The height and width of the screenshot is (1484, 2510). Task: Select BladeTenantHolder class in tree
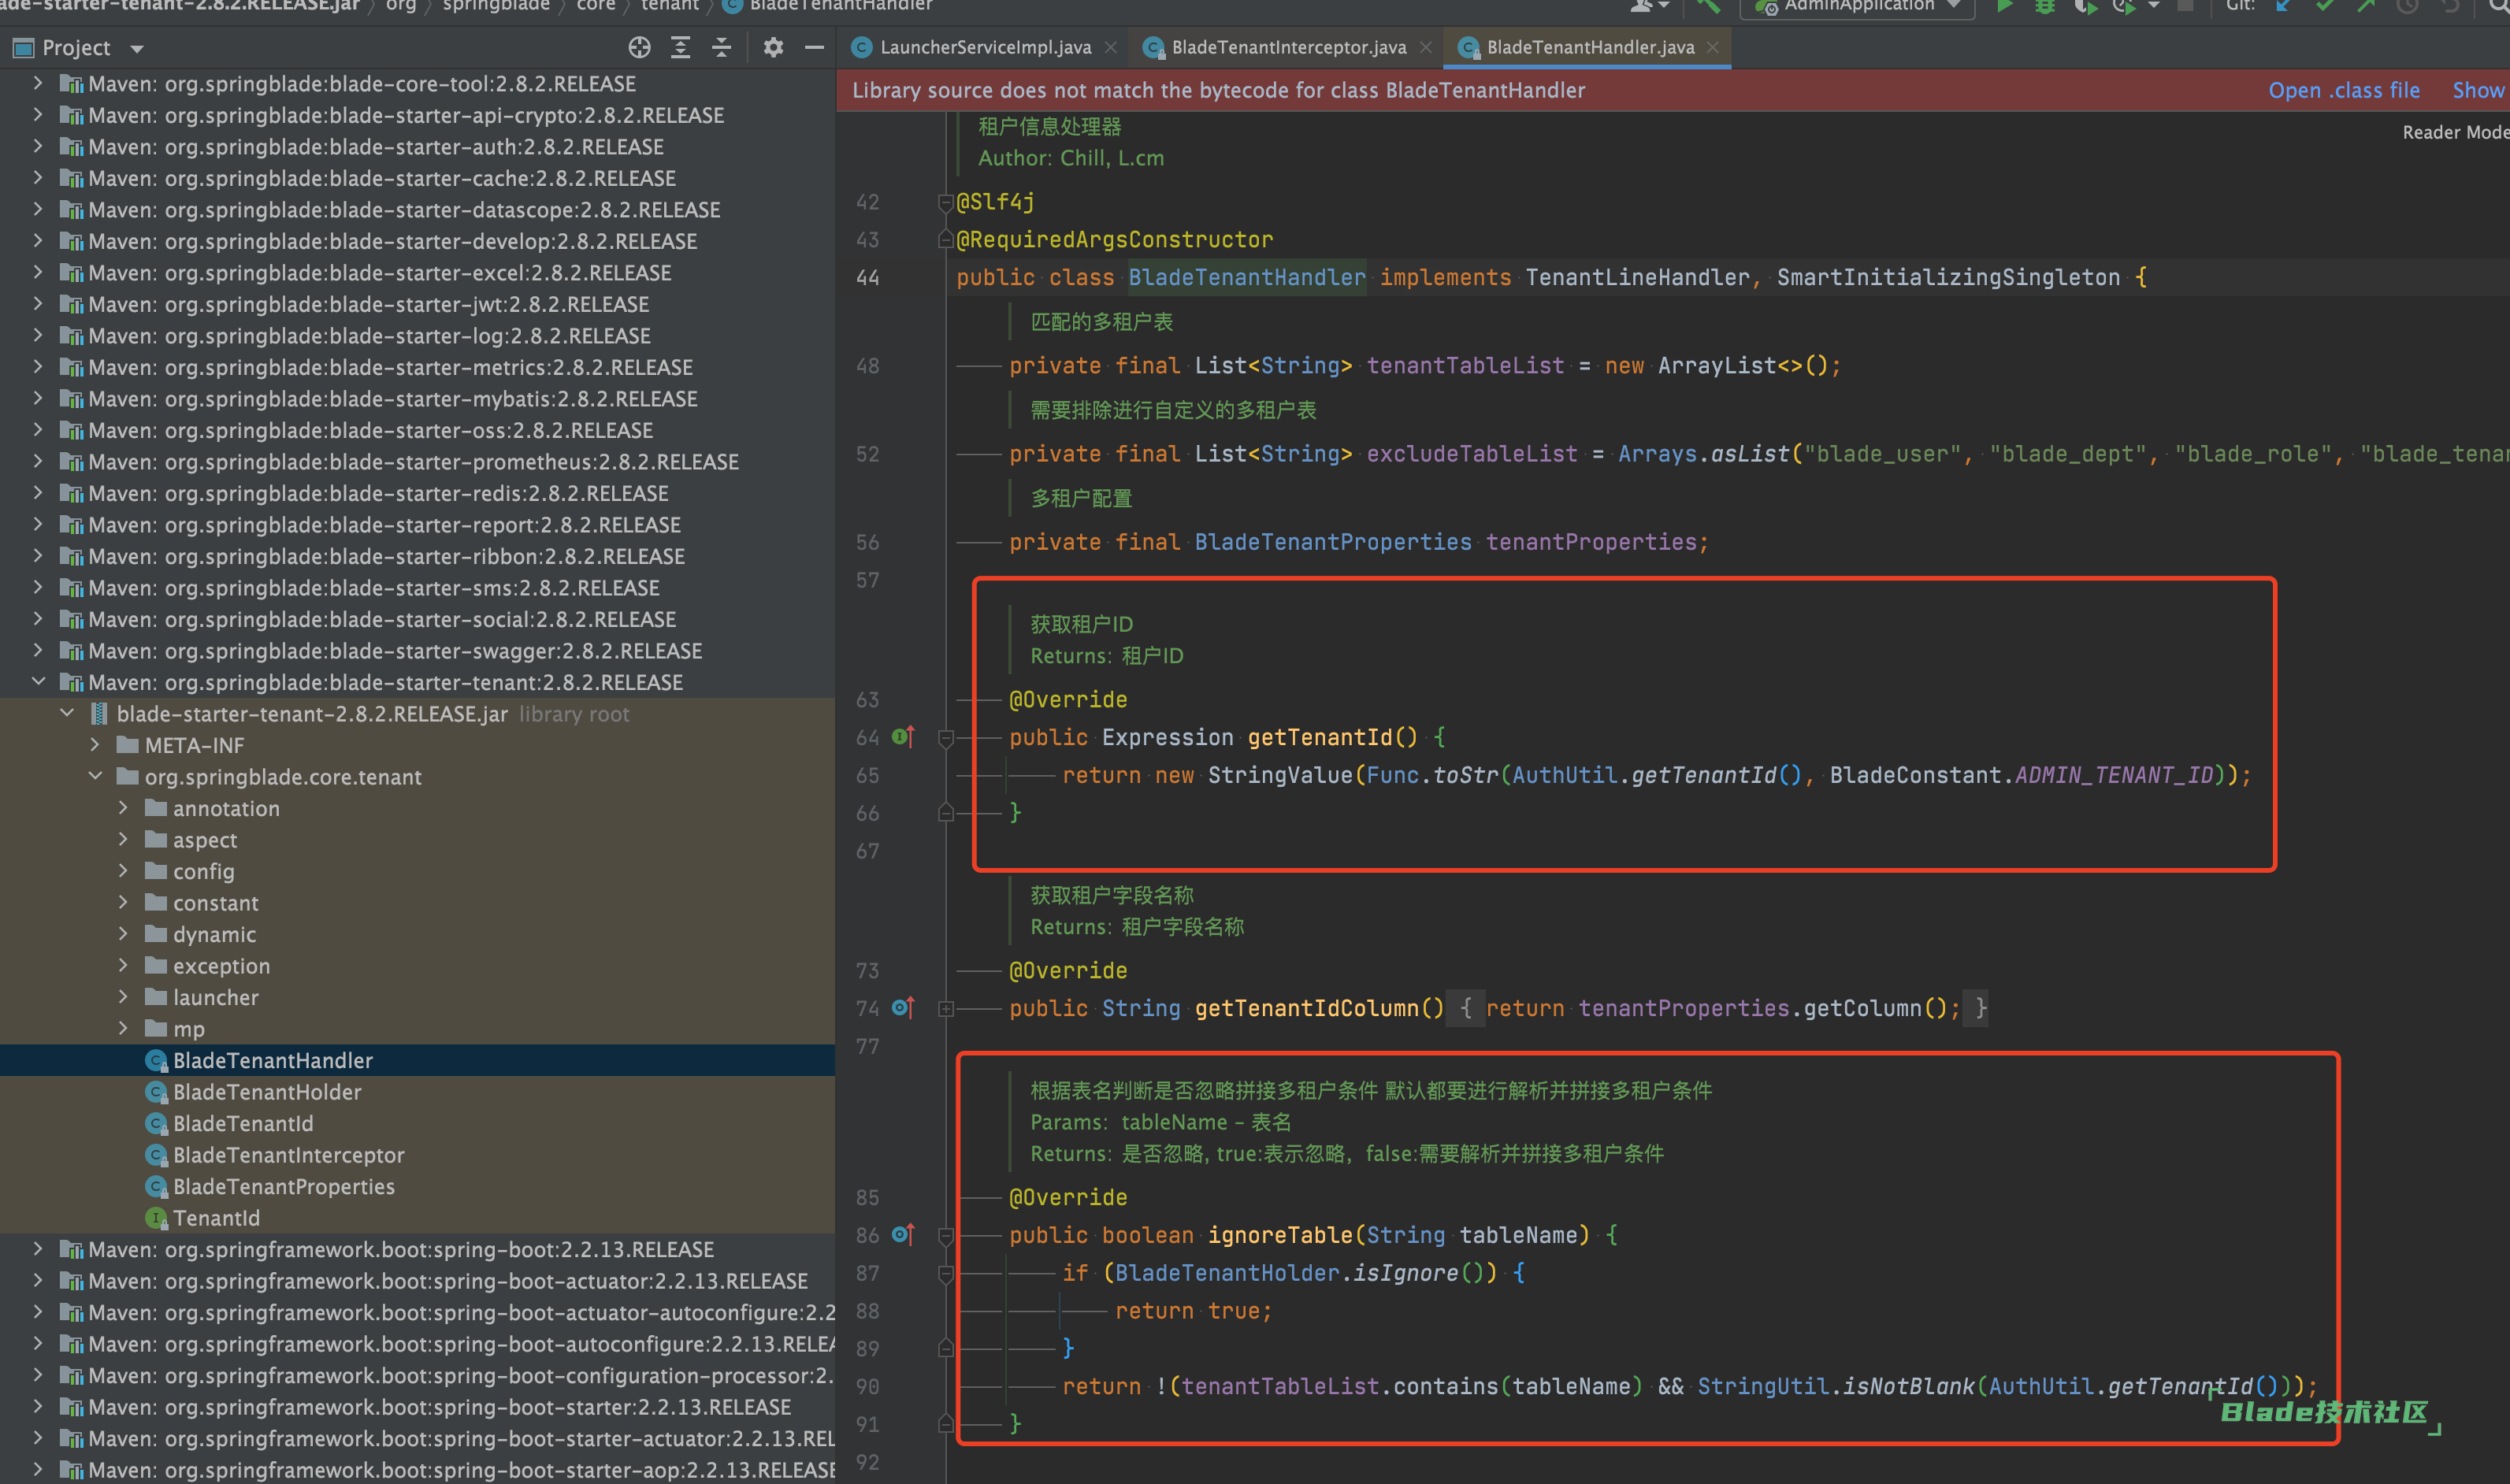267,1092
